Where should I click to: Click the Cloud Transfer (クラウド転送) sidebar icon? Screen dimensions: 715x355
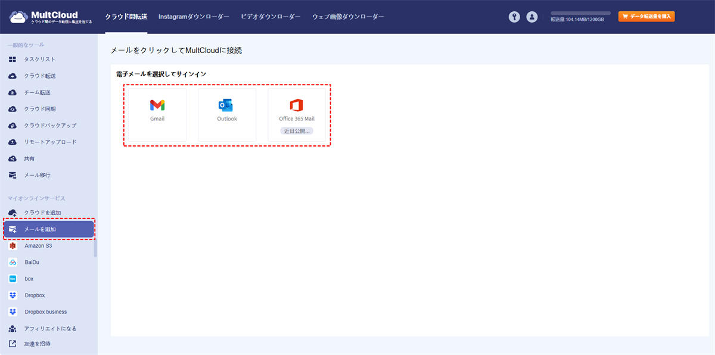tap(13, 76)
